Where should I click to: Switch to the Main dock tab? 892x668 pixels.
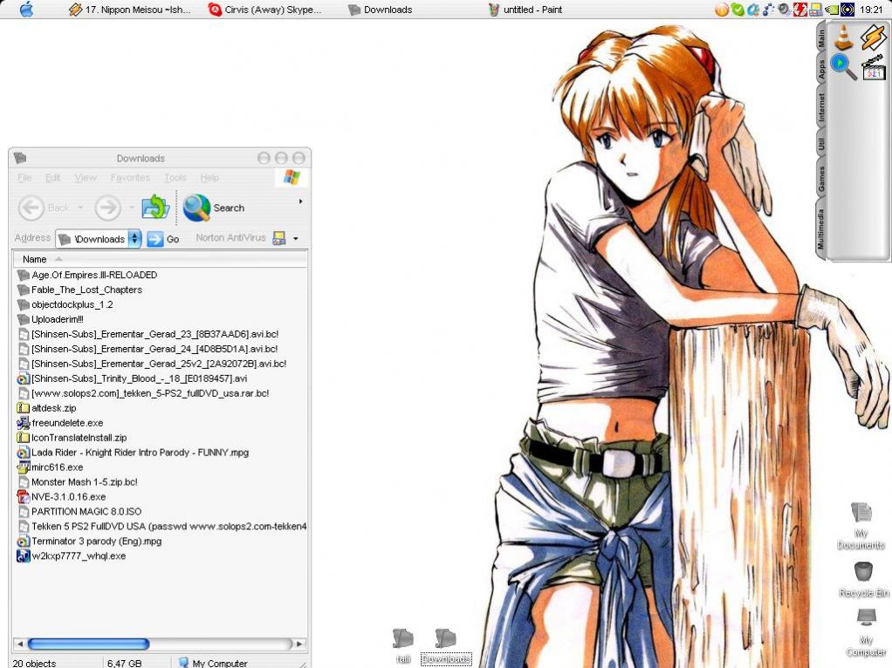click(821, 38)
